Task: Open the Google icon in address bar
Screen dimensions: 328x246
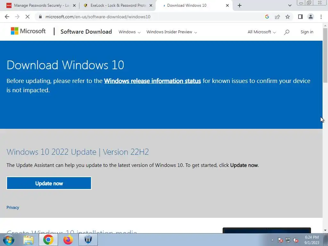Action: tap(267, 17)
